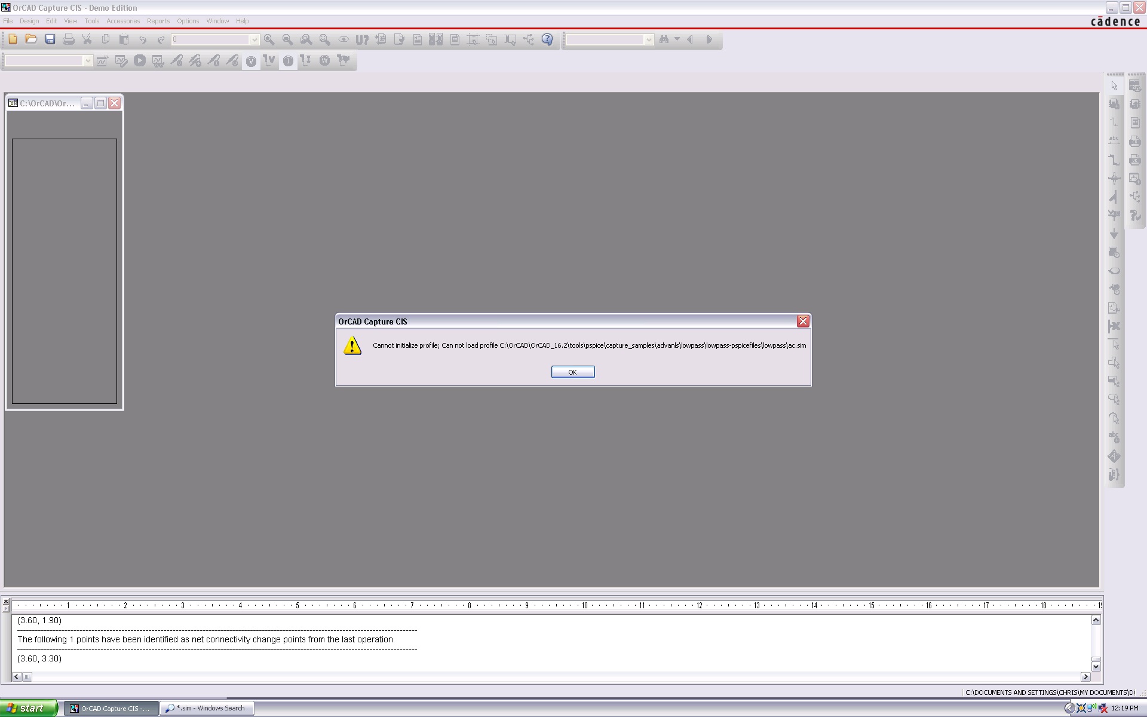Toggle voltage bias display V icon
1147x717 pixels.
(251, 61)
